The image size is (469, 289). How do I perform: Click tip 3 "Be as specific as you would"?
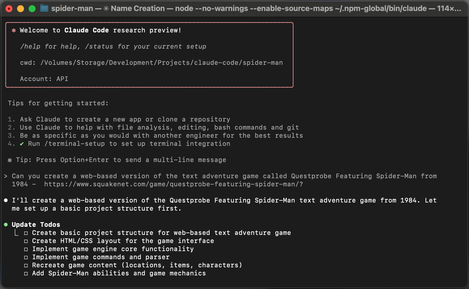coord(161,136)
